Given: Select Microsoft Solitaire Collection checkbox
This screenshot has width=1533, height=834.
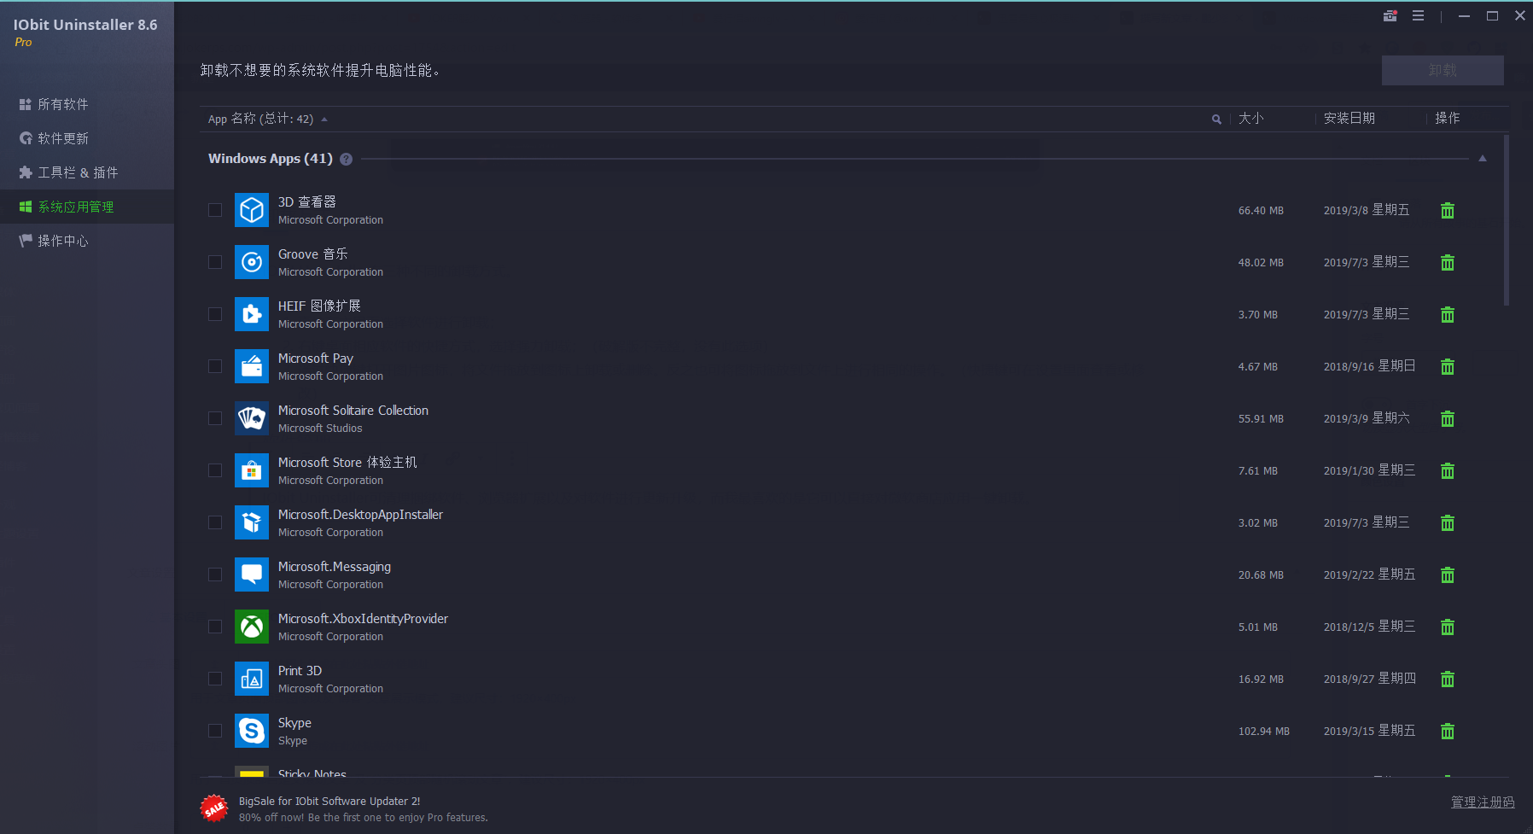Looking at the screenshot, I should coord(215,418).
